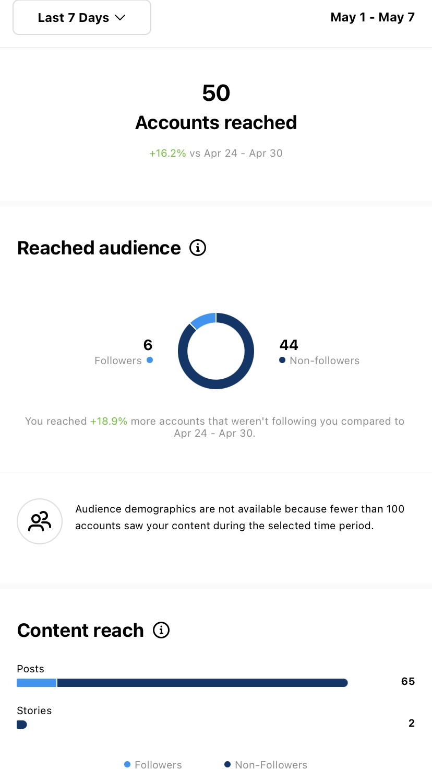Viewport: 432px width, 769px height.
Task: Click the chevron on Last 7 Days
Action: (120, 18)
